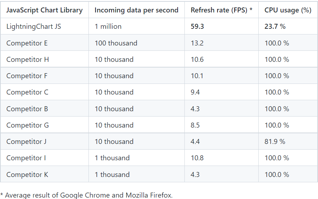Select the Competitor F row label
The height and width of the screenshot is (199, 318).
pyautogui.click(x=27, y=76)
